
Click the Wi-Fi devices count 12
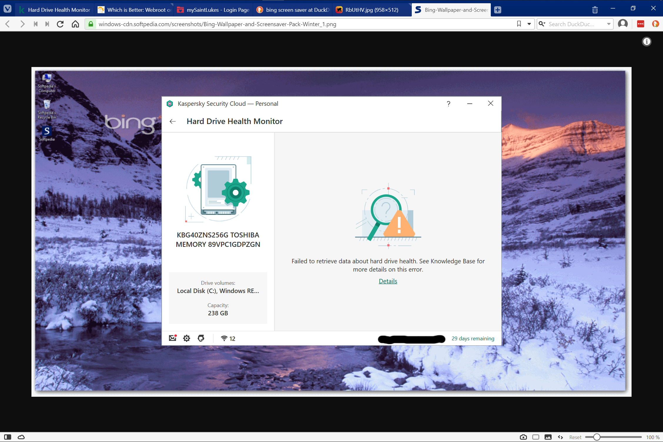pyautogui.click(x=228, y=339)
